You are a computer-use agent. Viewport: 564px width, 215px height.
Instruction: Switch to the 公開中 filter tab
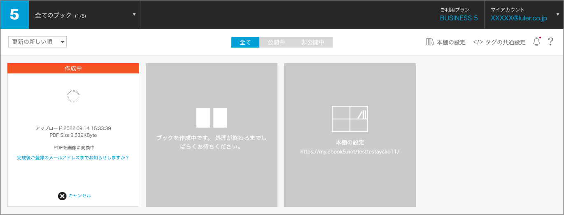(x=276, y=42)
